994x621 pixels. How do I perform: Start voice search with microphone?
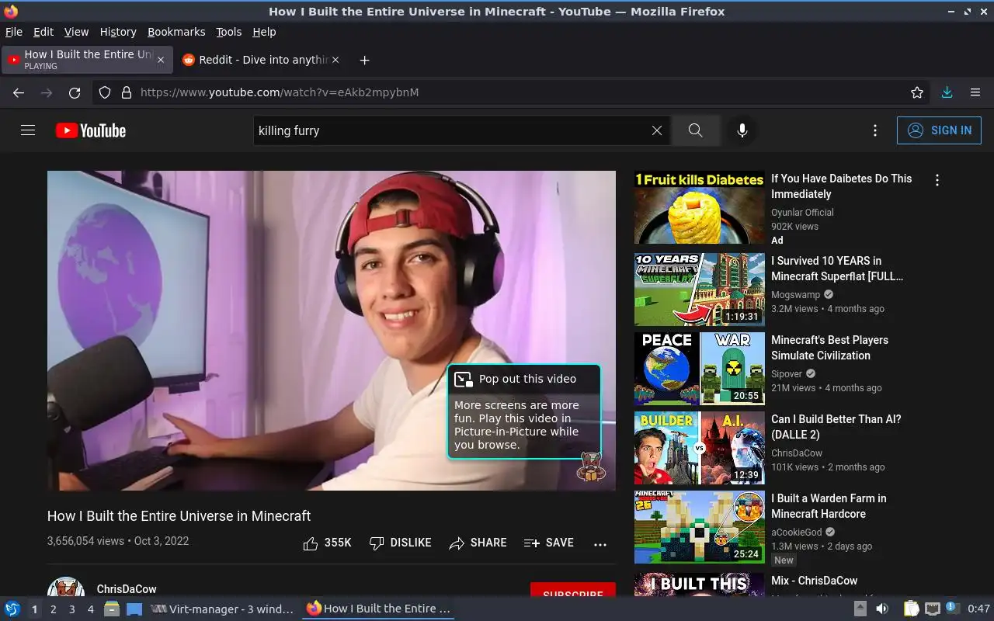tap(742, 130)
